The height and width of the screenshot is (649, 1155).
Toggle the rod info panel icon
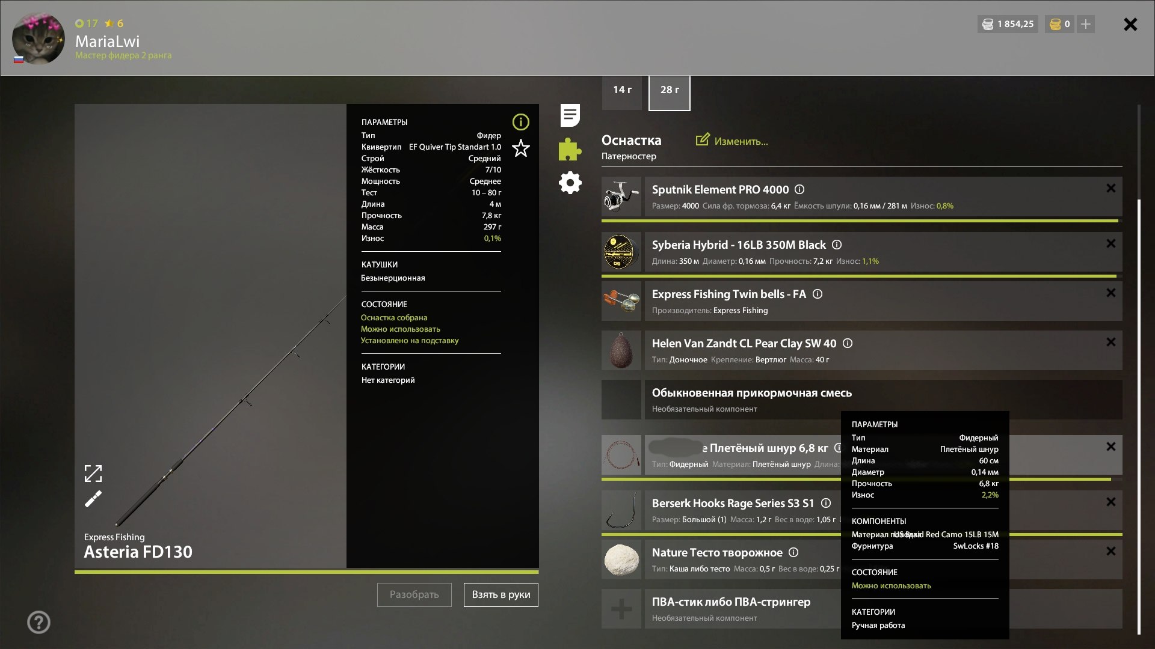pos(520,122)
